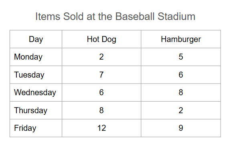Select the Day column header cell

pyautogui.click(x=36, y=39)
